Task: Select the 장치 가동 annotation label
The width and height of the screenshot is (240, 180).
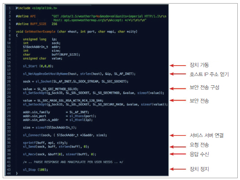Action: point(199,65)
